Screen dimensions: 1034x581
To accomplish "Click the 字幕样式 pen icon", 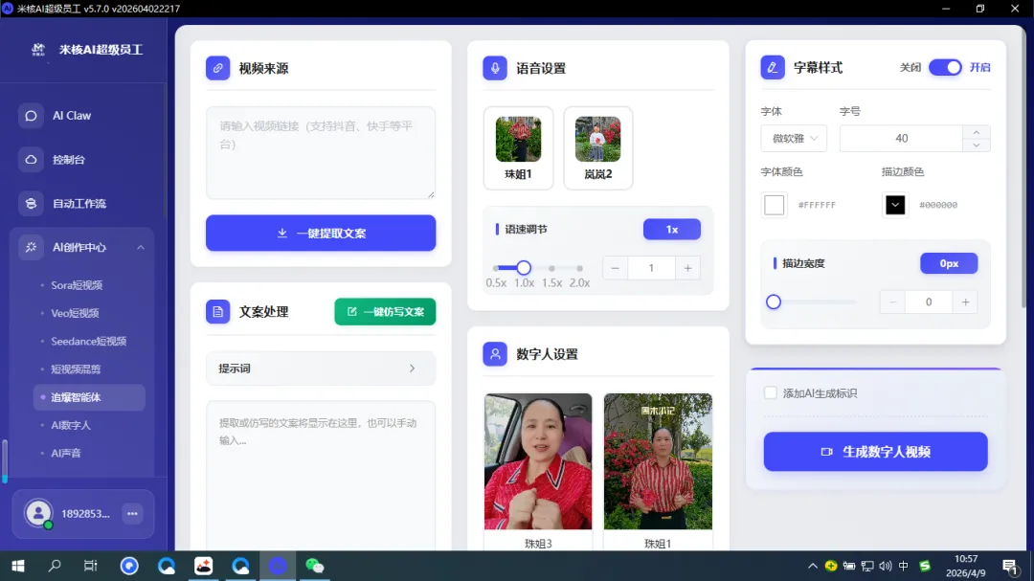I will tap(773, 67).
